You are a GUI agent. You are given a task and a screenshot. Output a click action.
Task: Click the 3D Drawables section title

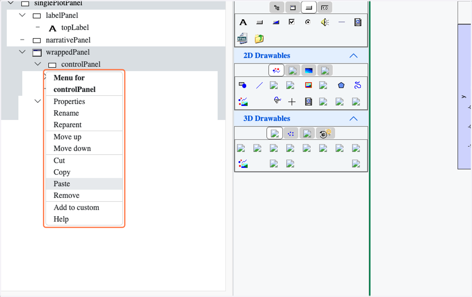[x=267, y=118]
